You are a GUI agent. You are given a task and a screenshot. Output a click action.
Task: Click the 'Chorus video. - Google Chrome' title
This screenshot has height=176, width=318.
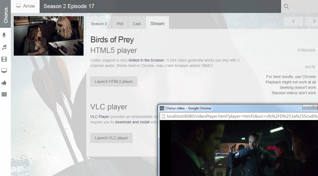click(188, 108)
